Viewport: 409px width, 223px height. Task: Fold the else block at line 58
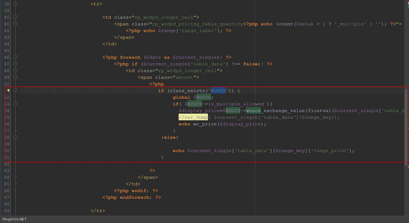click(x=15, y=137)
